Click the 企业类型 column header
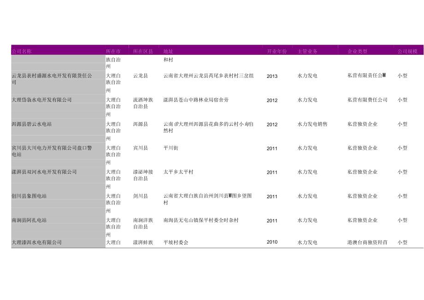This screenshot has width=424, height=300. [357, 51]
